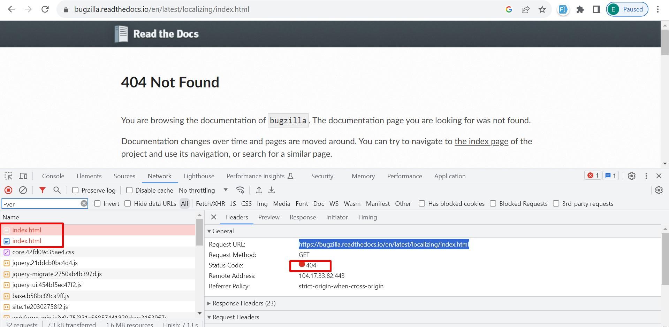Open the Timing tab of the request
The height and width of the screenshot is (327, 669).
tap(367, 217)
